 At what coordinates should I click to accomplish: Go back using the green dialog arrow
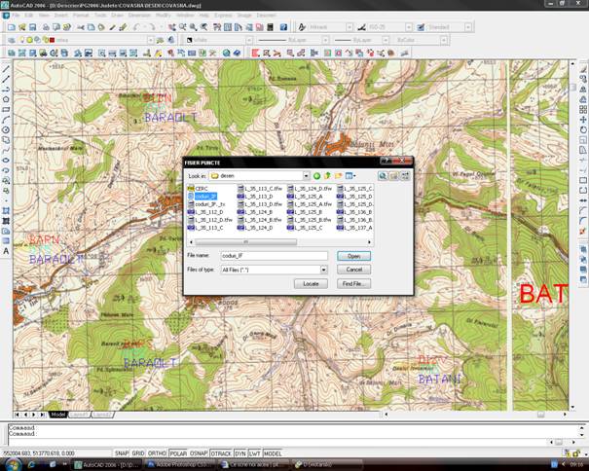click(x=316, y=176)
